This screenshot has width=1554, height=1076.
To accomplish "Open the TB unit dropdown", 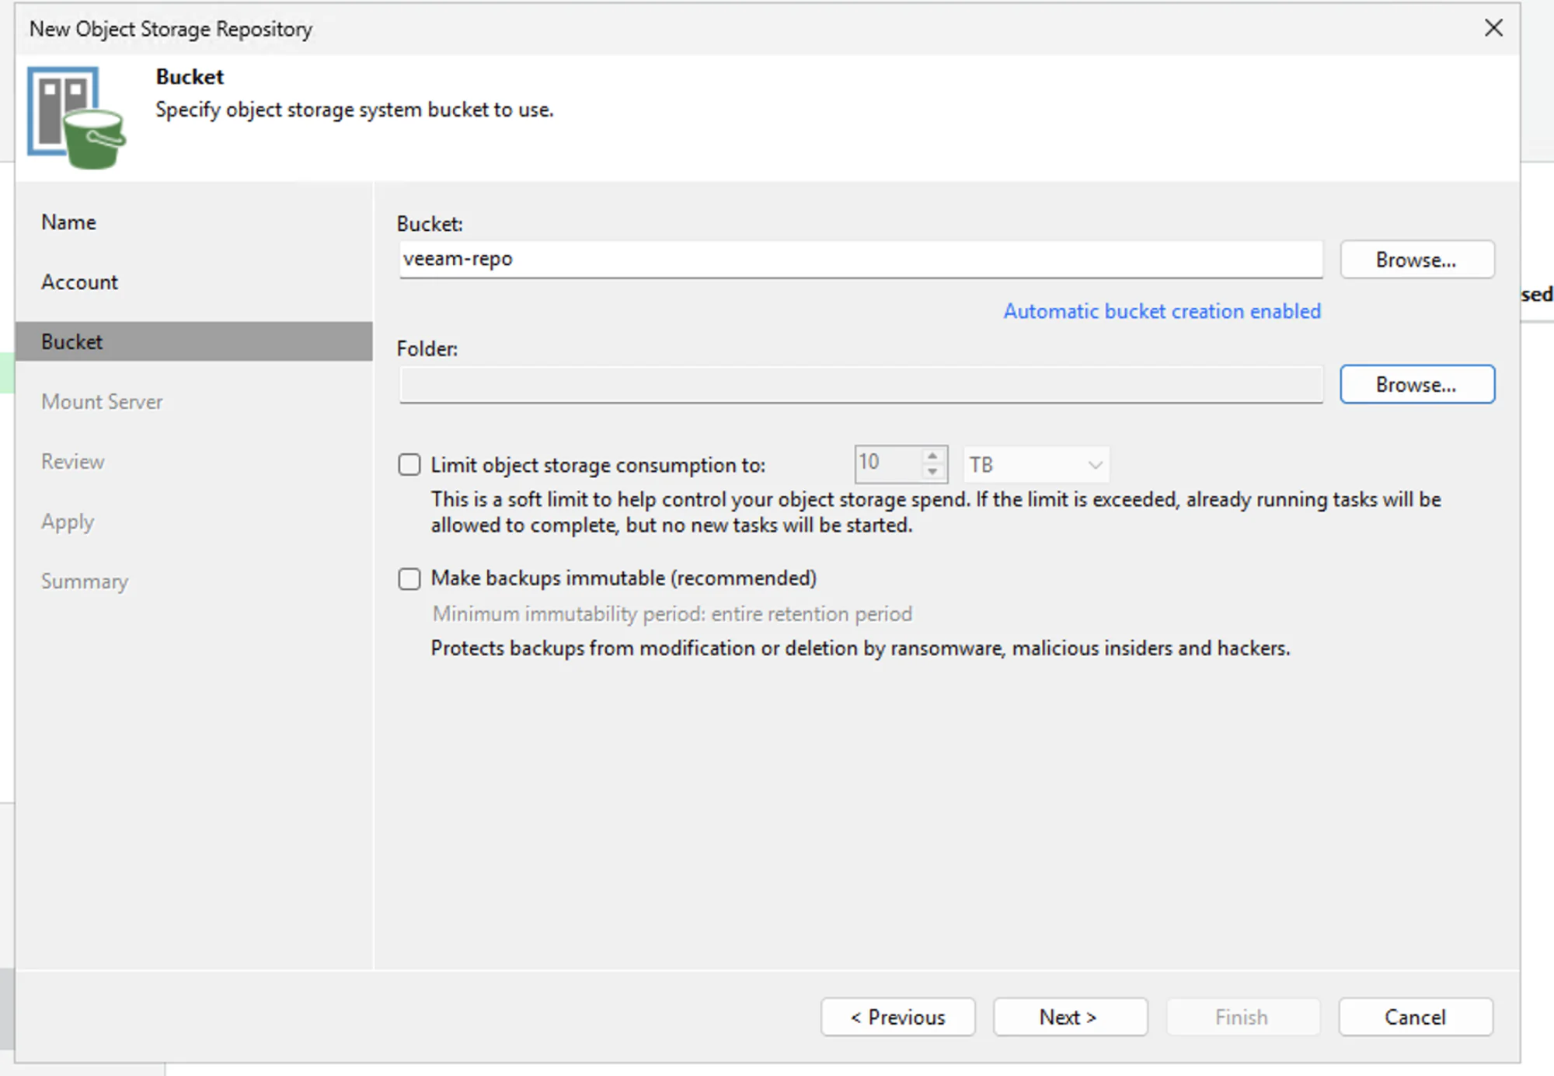I will [x=1036, y=465].
